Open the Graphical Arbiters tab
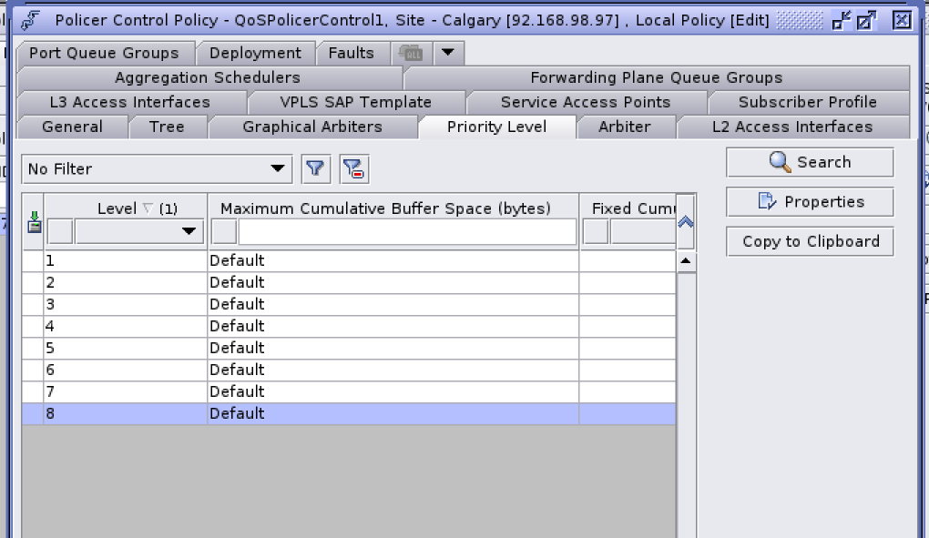Viewport: 929px width, 538px height. tap(312, 127)
